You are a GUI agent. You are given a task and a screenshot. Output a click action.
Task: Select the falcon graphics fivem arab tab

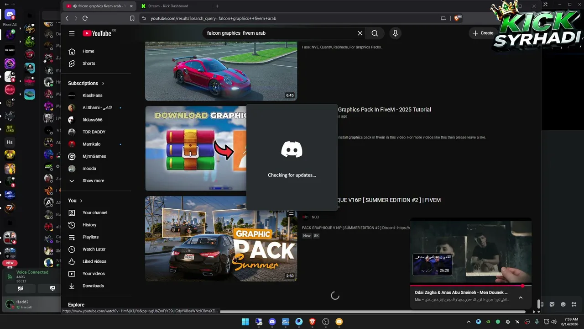point(99,6)
